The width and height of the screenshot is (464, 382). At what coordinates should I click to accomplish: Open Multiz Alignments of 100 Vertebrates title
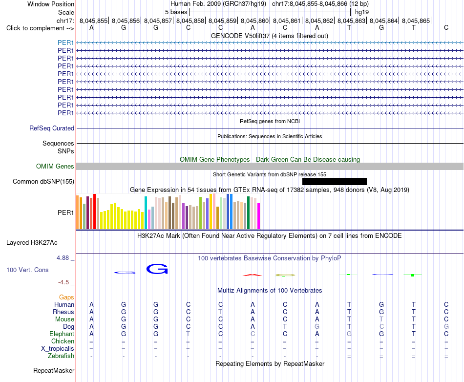tap(270, 291)
